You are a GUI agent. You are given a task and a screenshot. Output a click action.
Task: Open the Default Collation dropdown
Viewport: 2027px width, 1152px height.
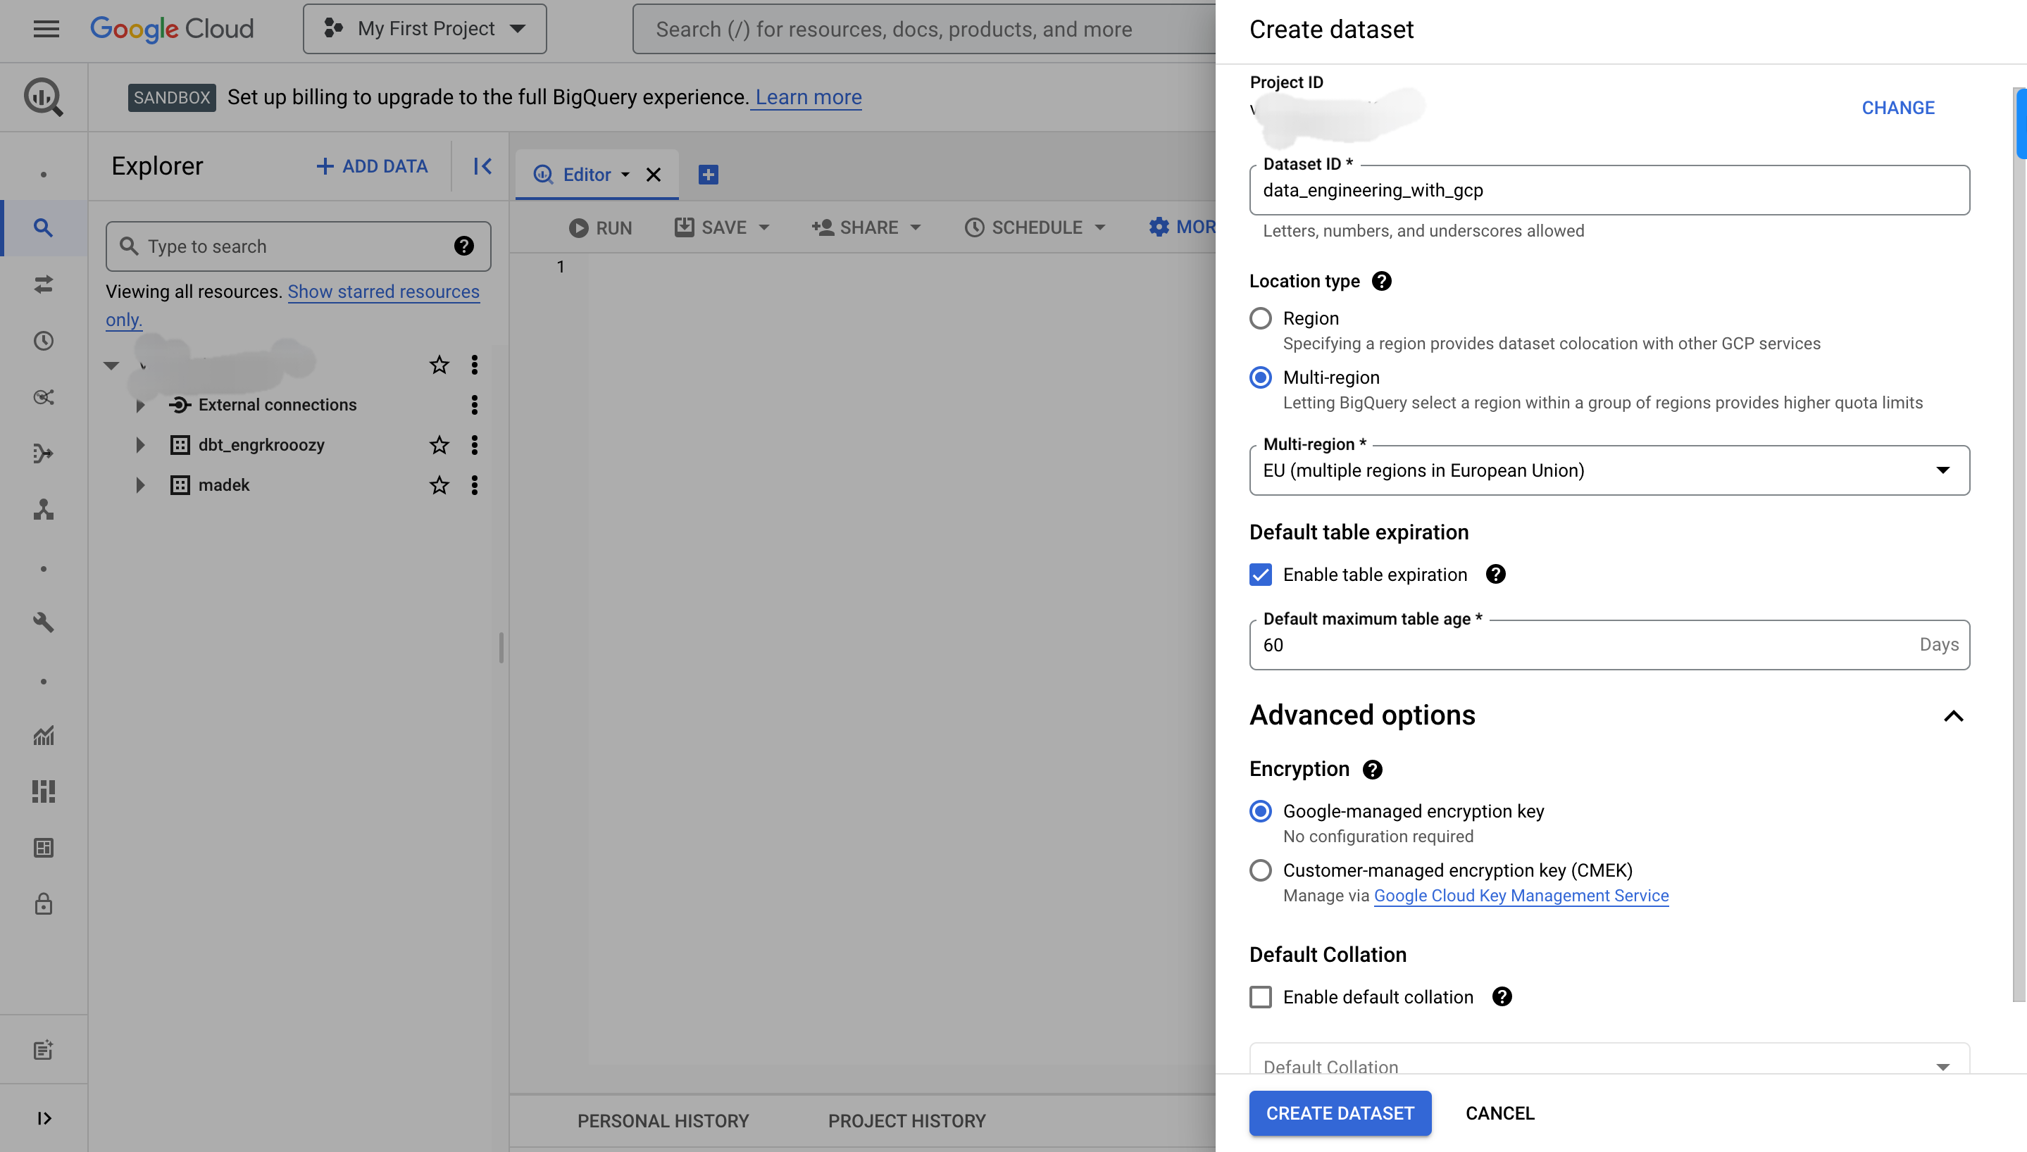[1609, 1060]
